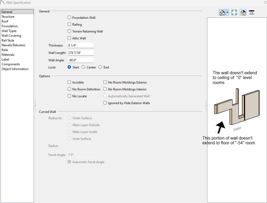The image size is (267, 203).
Task: Open the Structure panel
Action: pos(8,17)
